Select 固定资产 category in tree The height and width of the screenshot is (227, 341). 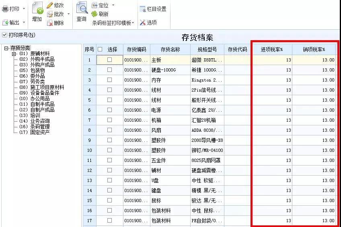pyautogui.click(x=40, y=132)
